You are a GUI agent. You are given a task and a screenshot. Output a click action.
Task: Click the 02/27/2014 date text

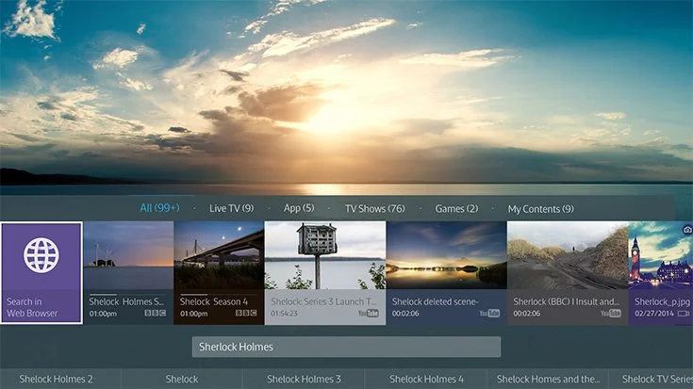(x=654, y=314)
